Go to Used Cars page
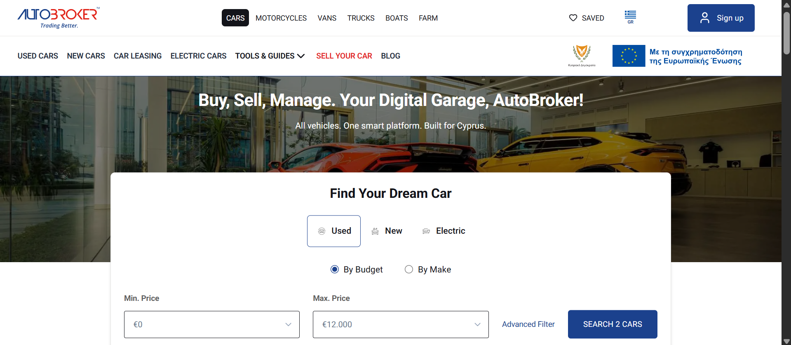 (38, 56)
